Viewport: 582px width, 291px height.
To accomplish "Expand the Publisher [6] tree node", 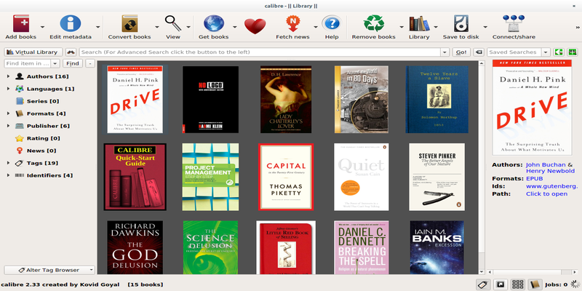I will coord(8,126).
